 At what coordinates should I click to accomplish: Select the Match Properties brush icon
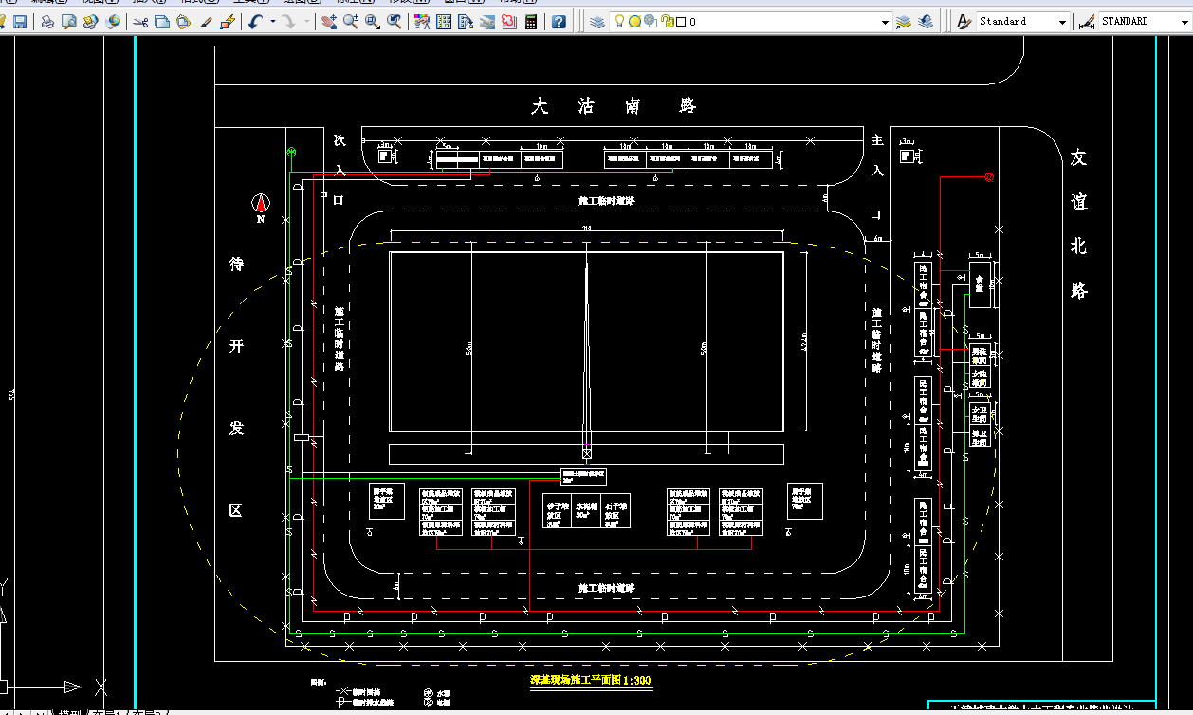click(x=205, y=22)
